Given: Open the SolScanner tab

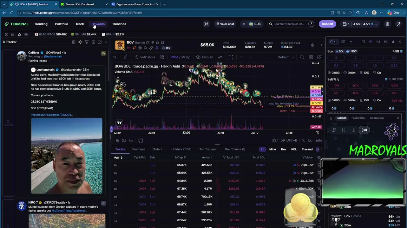Looking at the screenshot, I should pyautogui.click(x=377, y=118).
